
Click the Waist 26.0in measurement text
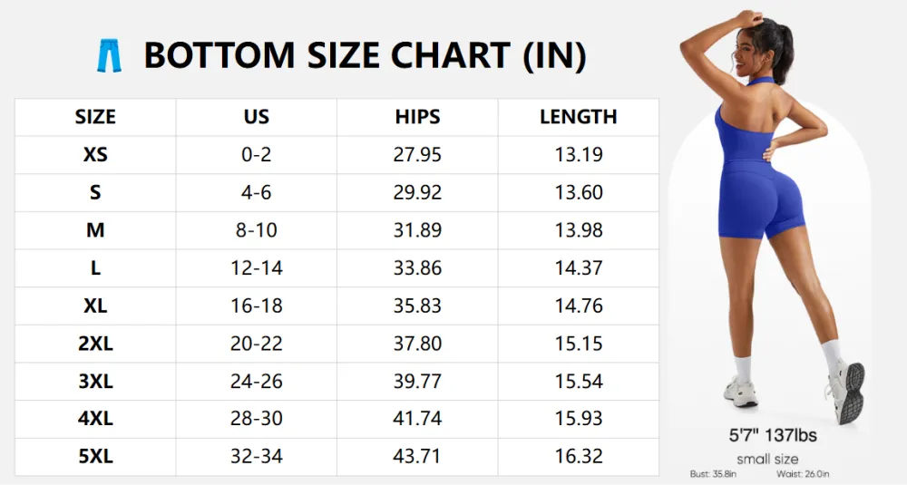tap(803, 474)
